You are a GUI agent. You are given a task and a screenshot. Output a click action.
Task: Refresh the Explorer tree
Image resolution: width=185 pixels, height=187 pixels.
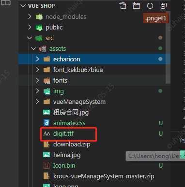pyautogui.click(x=150, y=6)
